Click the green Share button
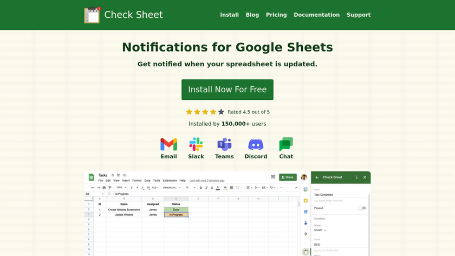455x256 pixels. coord(288,177)
